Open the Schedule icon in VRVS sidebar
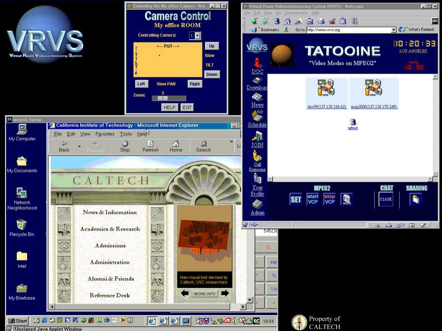 point(257,115)
